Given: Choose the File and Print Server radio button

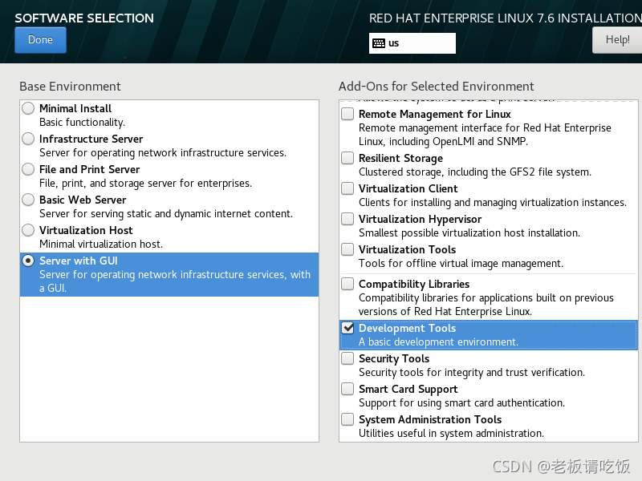Looking at the screenshot, I should (28, 169).
